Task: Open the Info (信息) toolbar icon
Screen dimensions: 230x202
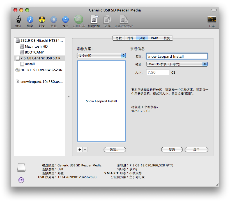Action: (x=30, y=20)
